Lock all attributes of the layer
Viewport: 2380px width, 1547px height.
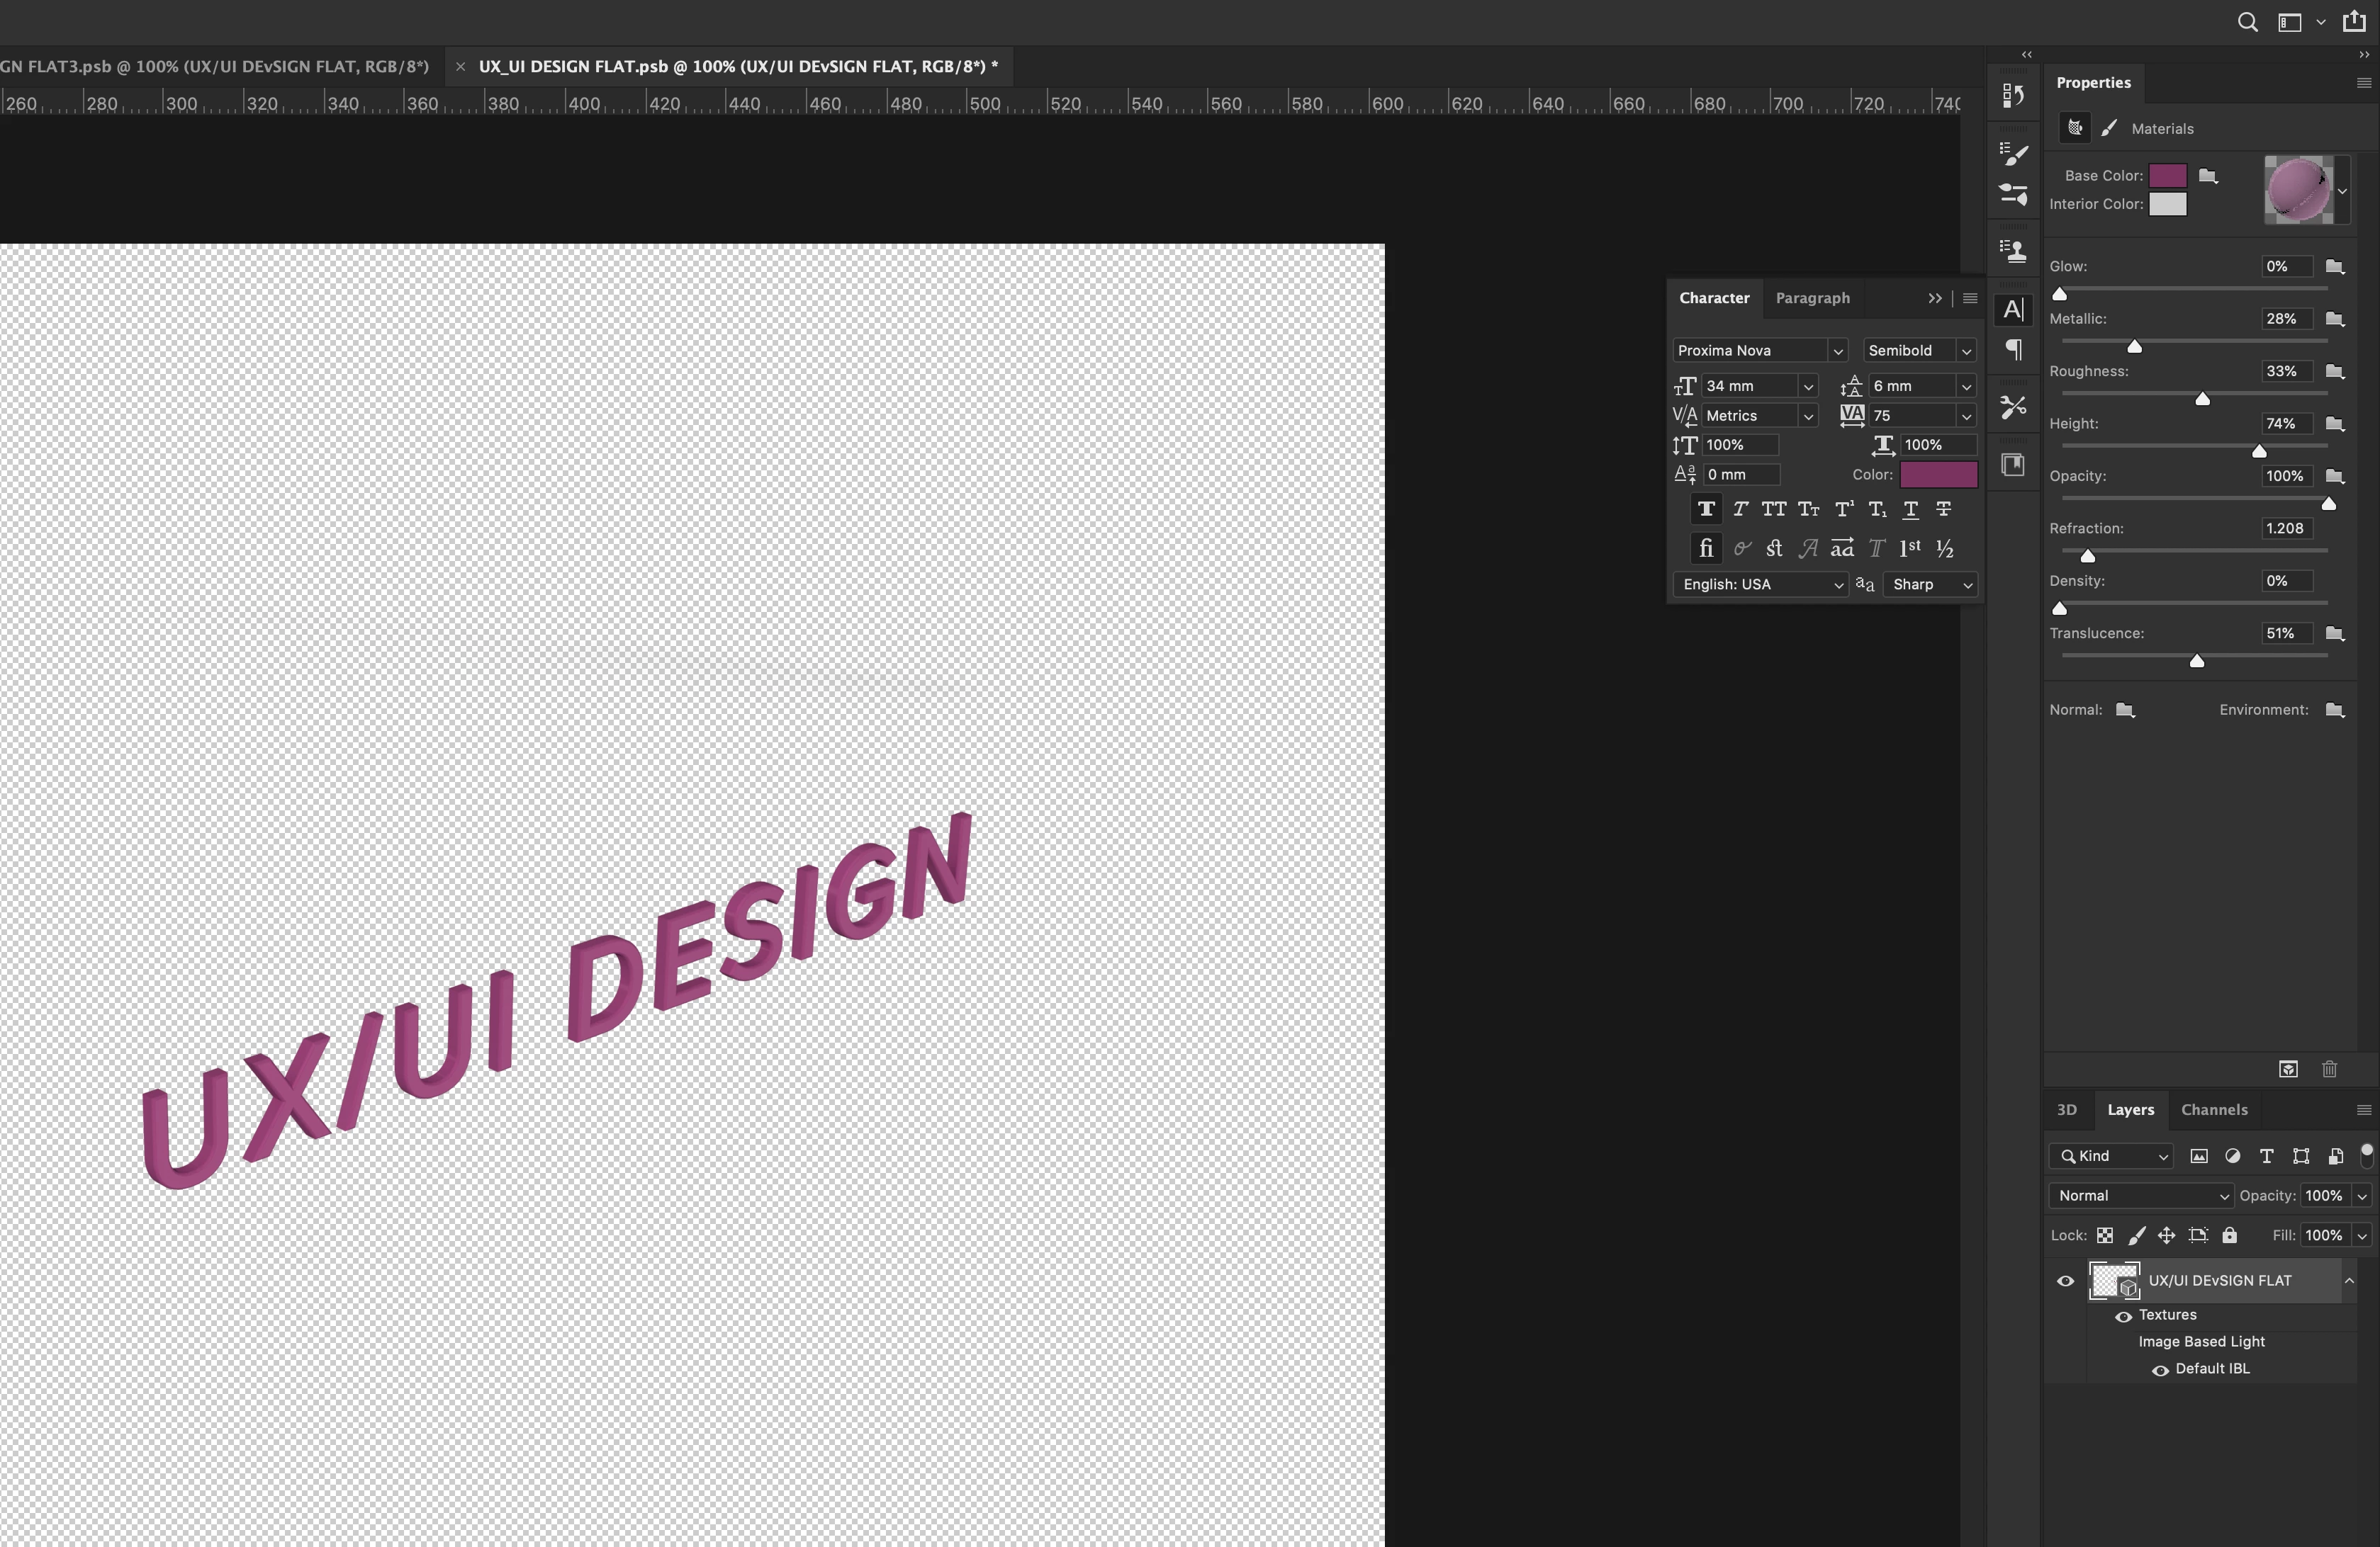coord(2229,1235)
